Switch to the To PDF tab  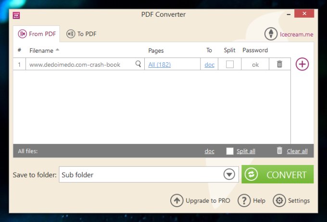(x=81, y=34)
